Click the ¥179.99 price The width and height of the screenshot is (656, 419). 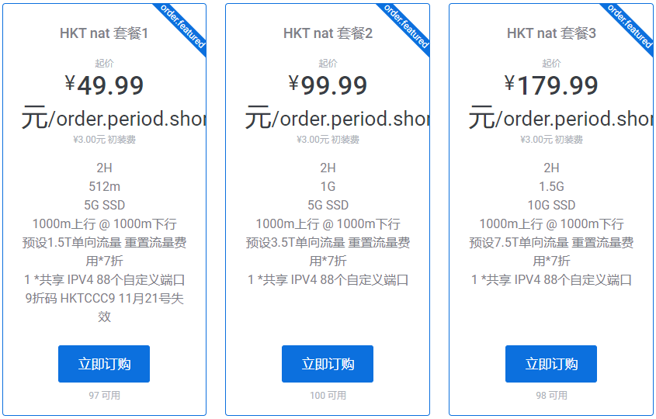pyautogui.click(x=551, y=85)
